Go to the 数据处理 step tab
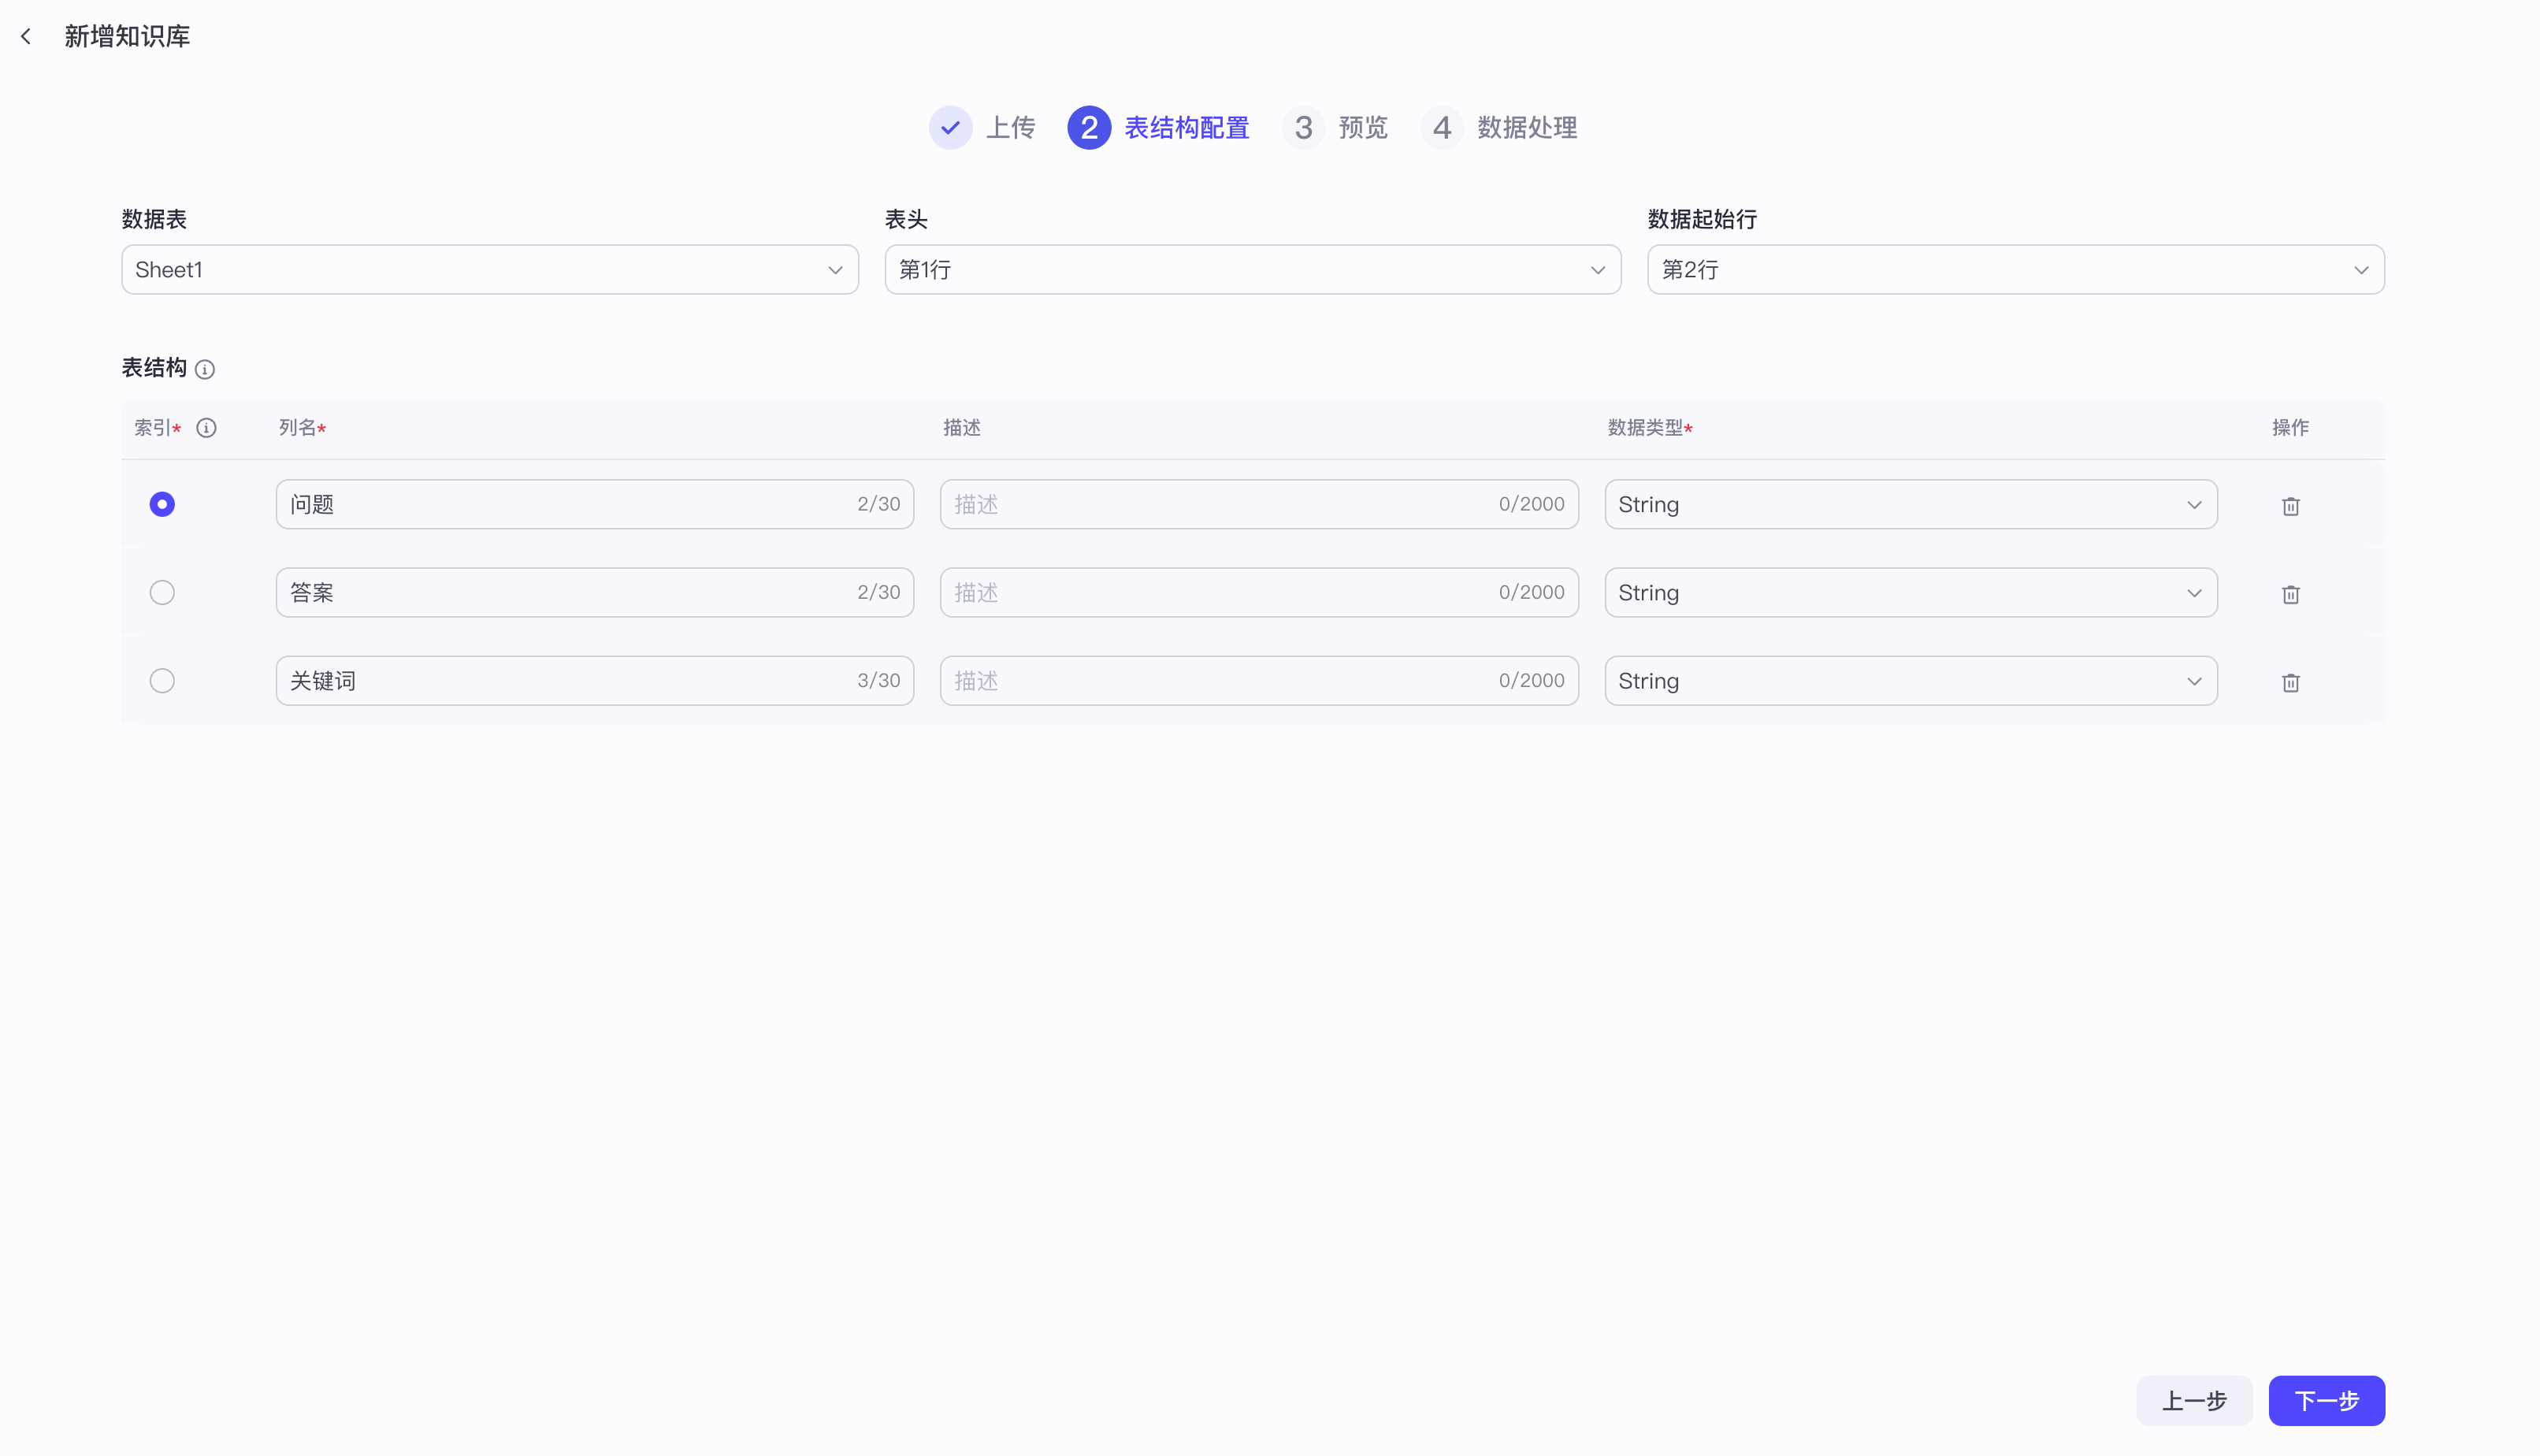 1526,128
